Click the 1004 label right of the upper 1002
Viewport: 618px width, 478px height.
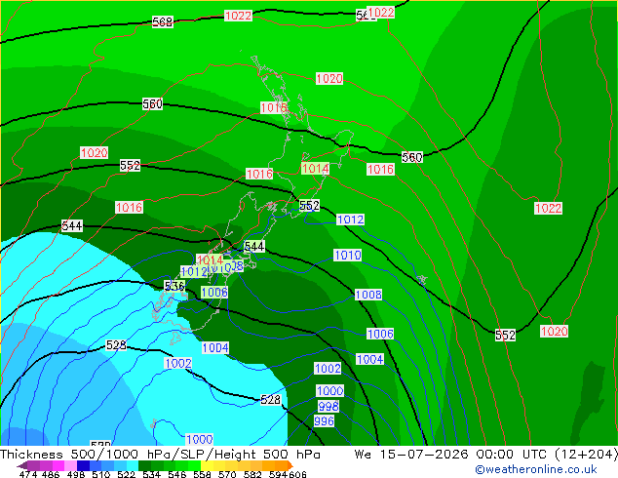tap(369, 359)
